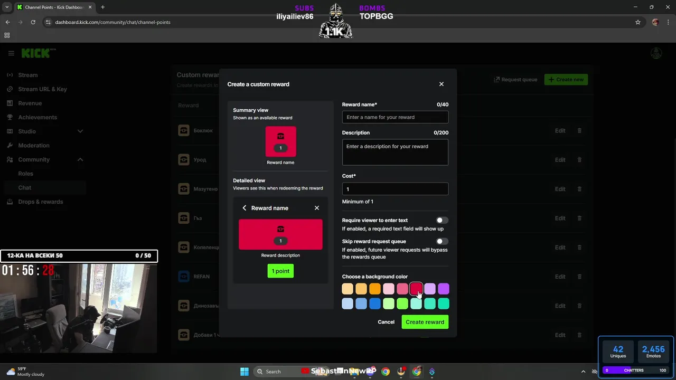Click Edit for the REFAN reward

click(x=560, y=277)
